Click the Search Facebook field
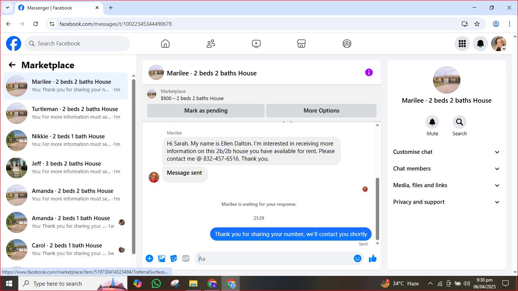This screenshot has width=518, height=291. (x=77, y=44)
